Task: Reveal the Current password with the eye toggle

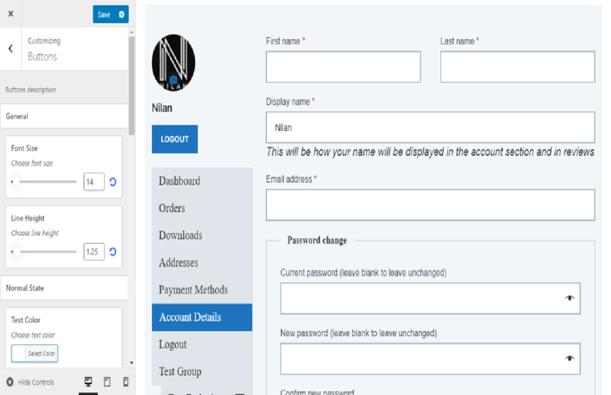Action: coord(570,298)
